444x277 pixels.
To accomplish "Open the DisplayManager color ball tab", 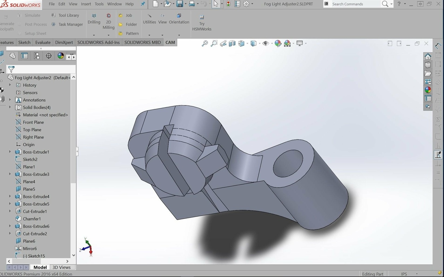I will click(61, 56).
